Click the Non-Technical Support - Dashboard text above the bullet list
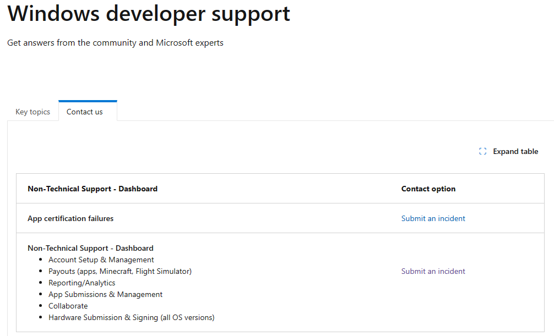 tap(90, 248)
